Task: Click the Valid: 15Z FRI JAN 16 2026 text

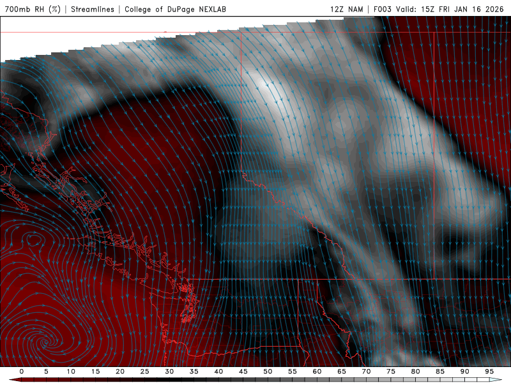Action: pos(450,9)
